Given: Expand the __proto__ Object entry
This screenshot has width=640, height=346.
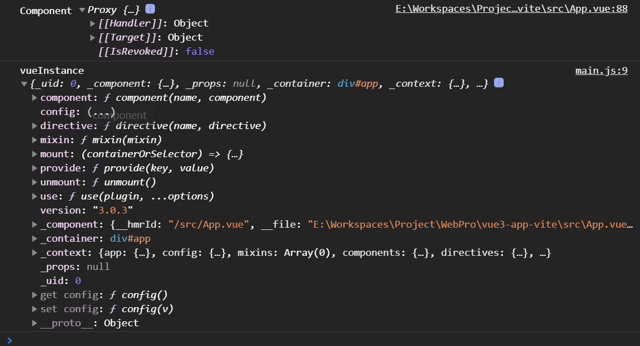Looking at the screenshot, I should pos(35,323).
